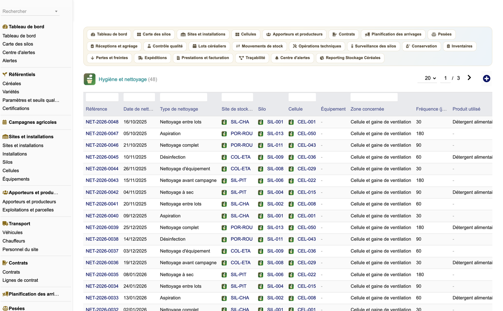Click the Apporteurs people icon in sidebar

point(5,192)
